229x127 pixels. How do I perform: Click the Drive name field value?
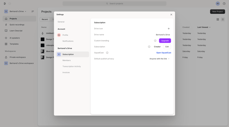pos(163,35)
